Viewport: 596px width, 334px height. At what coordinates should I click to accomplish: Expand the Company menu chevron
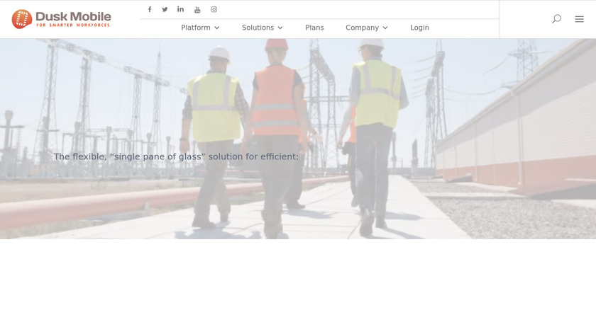(x=385, y=28)
